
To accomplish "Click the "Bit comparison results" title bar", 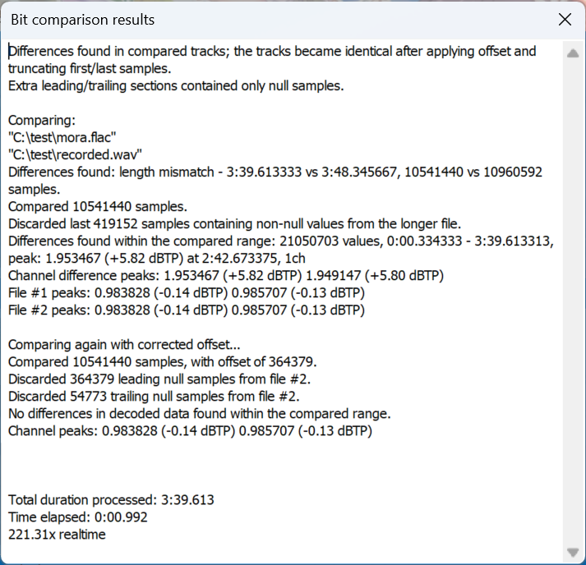I will click(x=247, y=20).
